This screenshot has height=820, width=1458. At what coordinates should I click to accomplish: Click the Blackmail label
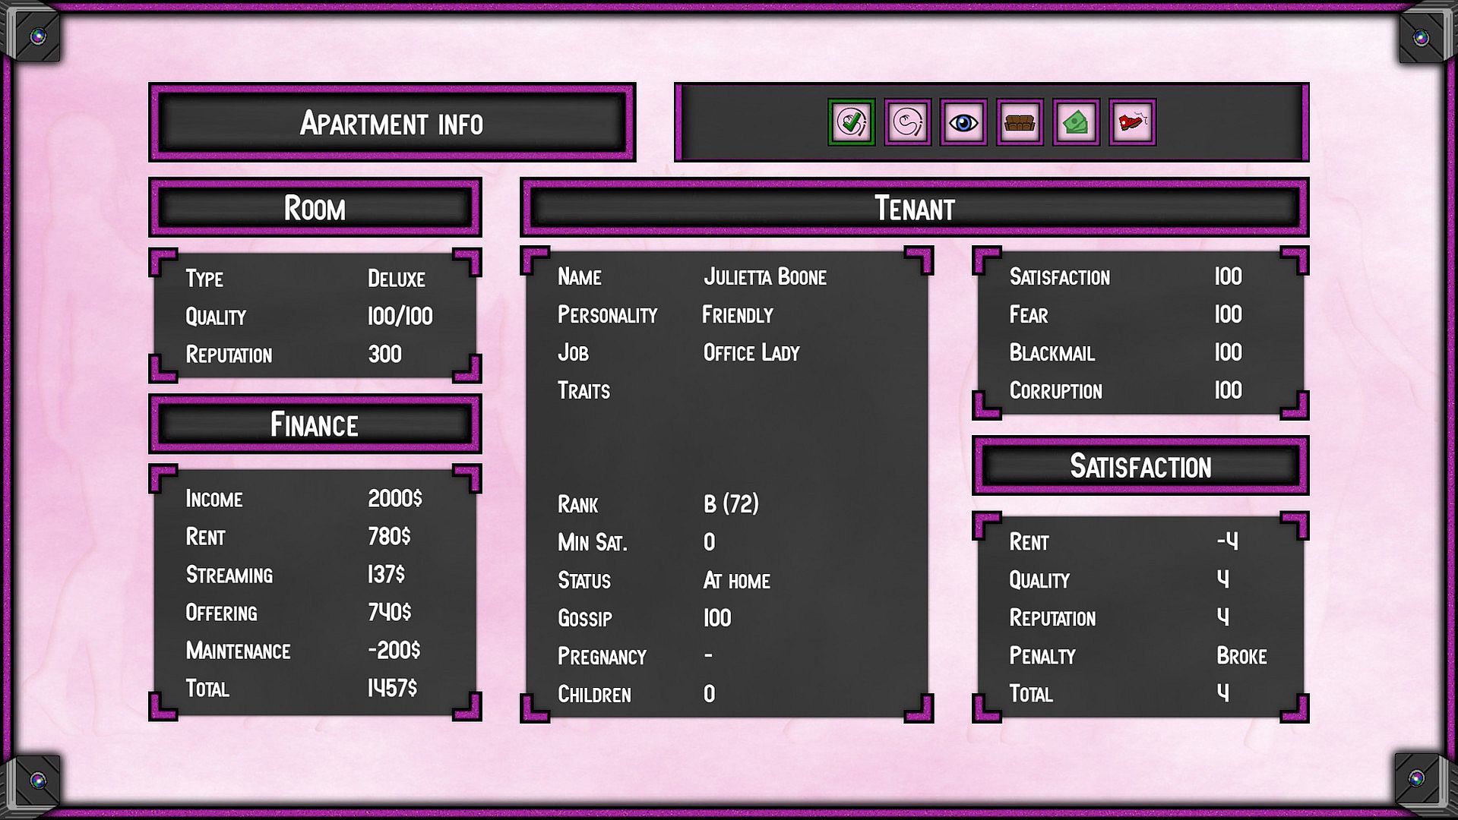click(1052, 352)
